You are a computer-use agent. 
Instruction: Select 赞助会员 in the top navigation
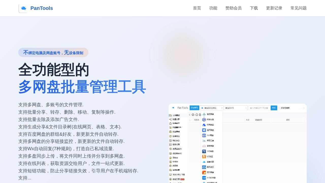pyautogui.click(x=234, y=8)
